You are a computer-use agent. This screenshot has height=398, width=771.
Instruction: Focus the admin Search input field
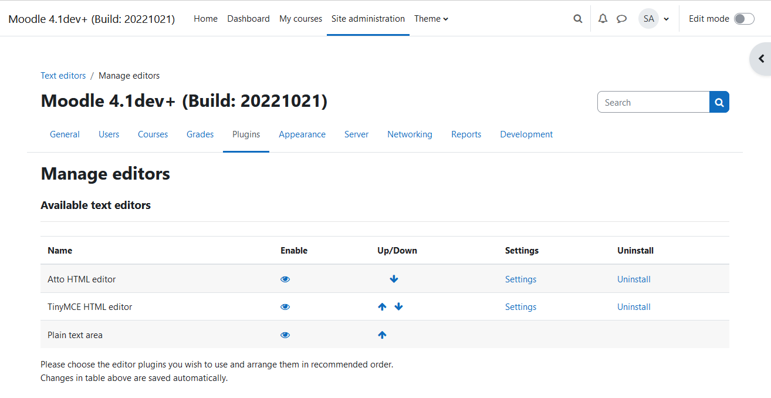pyautogui.click(x=653, y=102)
